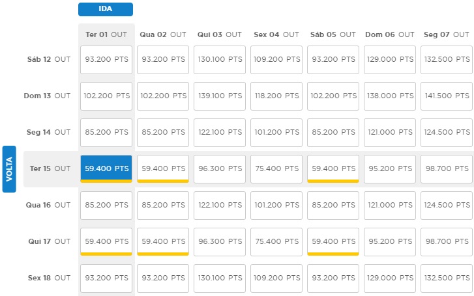The width and height of the screenshot is (474, 296).
Task: Pick 141.500 PTS for Seg 07 and Dom 13
Action: coord(447,96)
